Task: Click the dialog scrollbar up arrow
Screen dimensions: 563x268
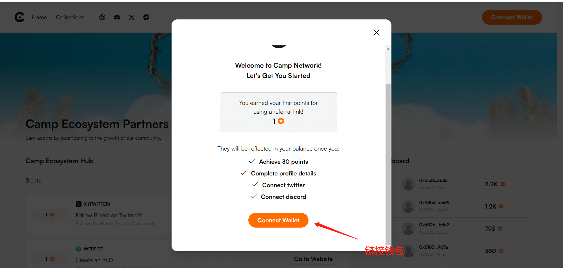Action: coord(388,49)
